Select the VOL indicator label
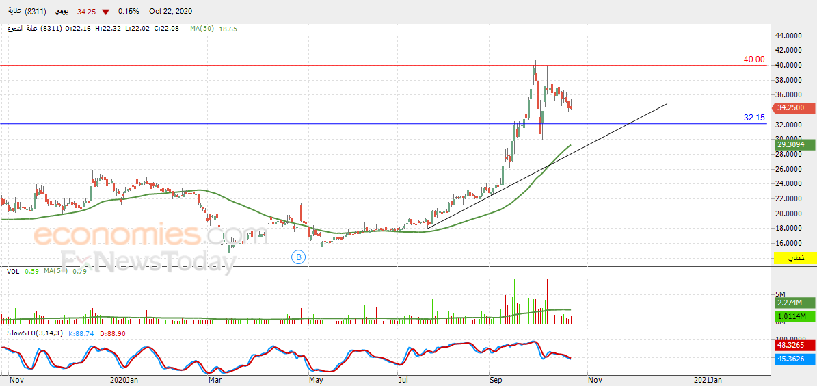This screenshot has height=386, width=817. tap(12, 272)
